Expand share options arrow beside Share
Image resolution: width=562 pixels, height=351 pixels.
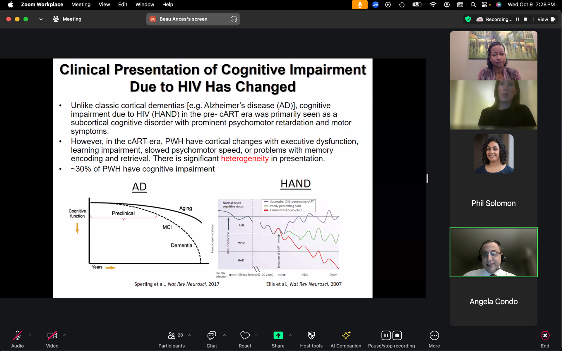tap(291, 335)
